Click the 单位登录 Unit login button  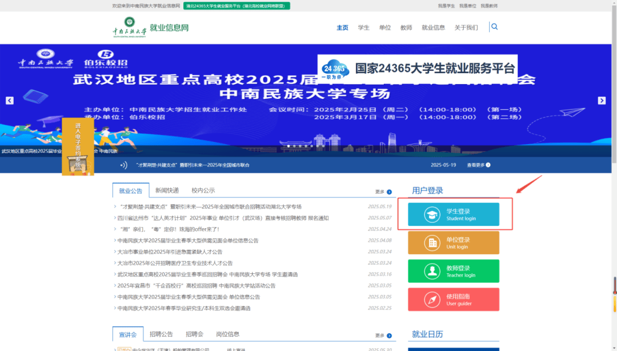[x=454, y=242]
